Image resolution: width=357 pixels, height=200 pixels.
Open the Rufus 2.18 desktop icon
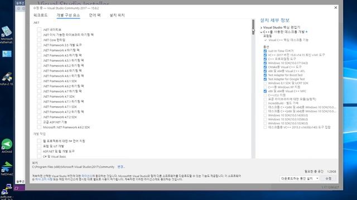pos(7,79)
